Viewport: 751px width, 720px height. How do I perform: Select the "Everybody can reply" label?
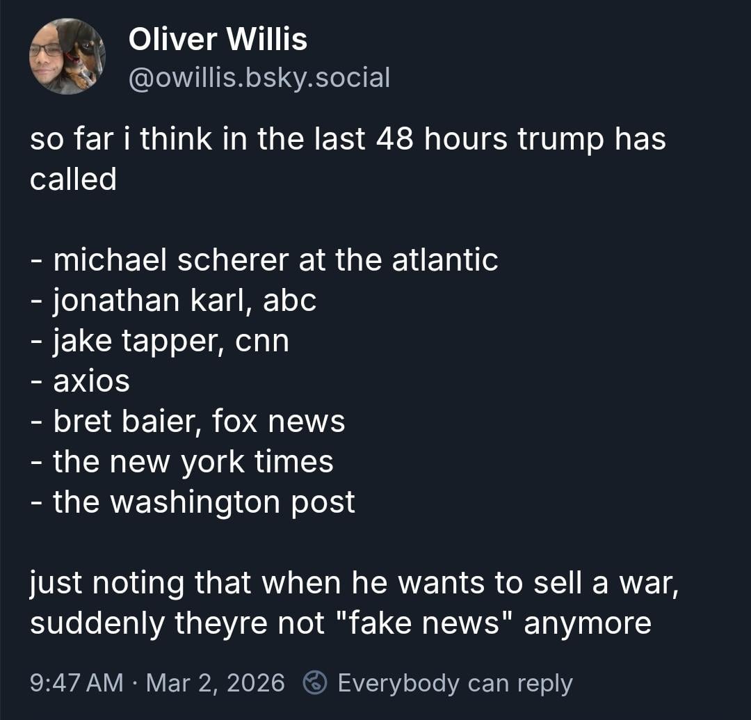point(455,683)
